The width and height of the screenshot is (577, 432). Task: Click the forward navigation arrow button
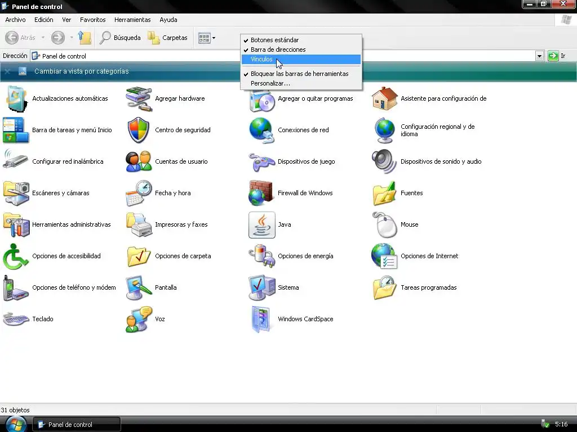click(x=58, y=38)
